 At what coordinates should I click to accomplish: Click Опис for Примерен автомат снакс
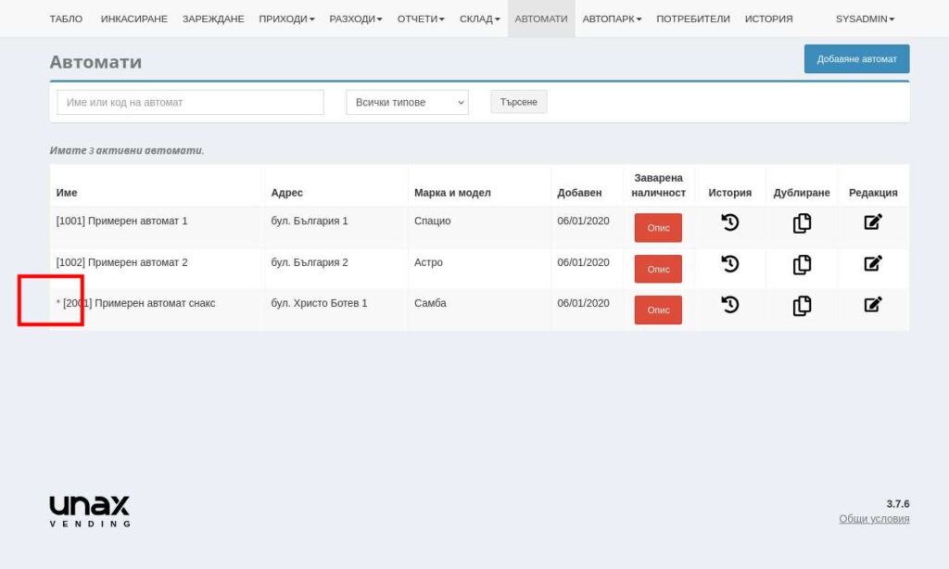pos(658,310)
